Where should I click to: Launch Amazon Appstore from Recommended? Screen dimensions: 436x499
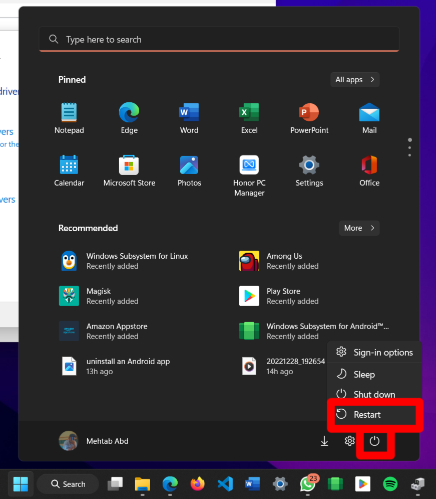coord(103,331)
